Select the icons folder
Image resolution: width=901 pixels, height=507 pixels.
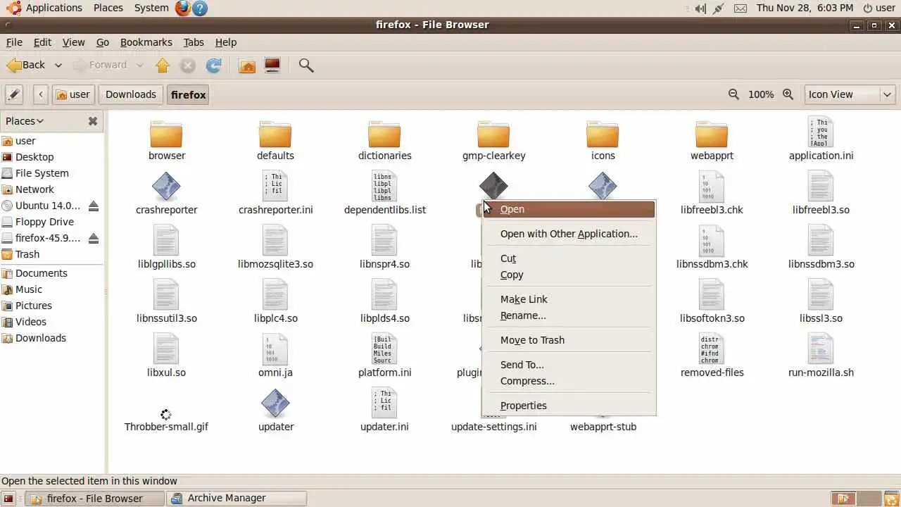603,140
